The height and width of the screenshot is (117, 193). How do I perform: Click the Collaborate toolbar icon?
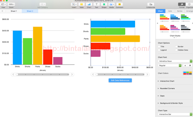pos(151,4)
